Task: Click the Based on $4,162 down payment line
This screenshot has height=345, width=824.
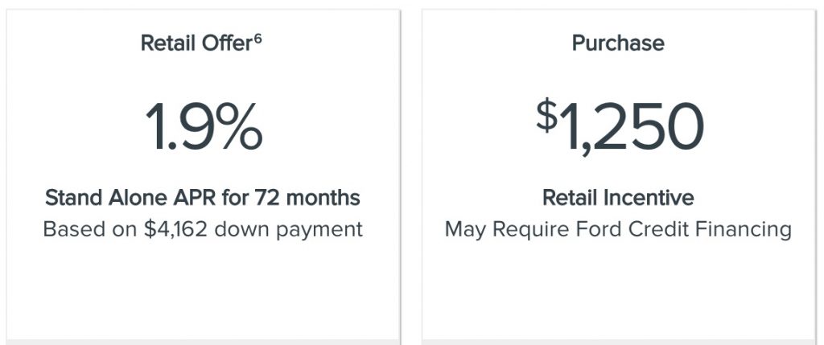Action: click(203, 229)
